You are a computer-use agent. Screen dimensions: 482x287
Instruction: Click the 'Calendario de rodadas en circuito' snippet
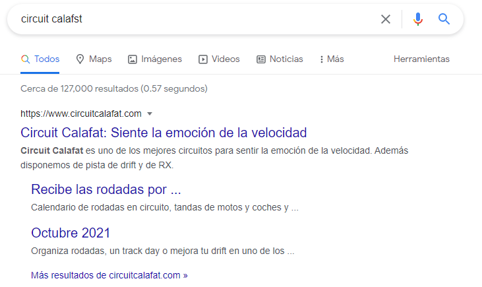pyautogui.click(x=165, y=207)
